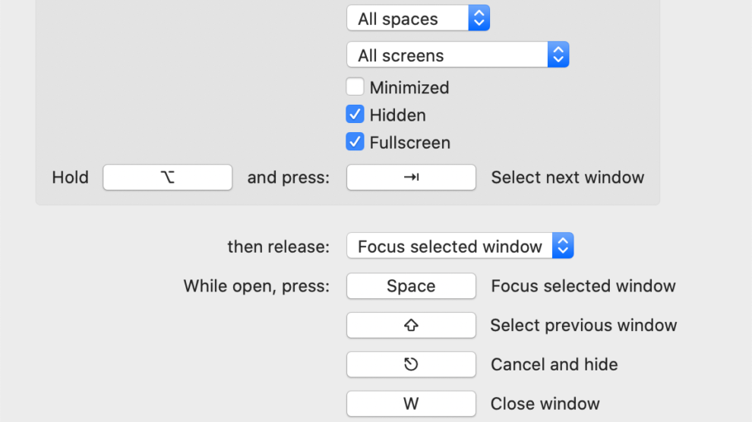
Task: Enable the Minimized checkbox
Action: [355, 87]
